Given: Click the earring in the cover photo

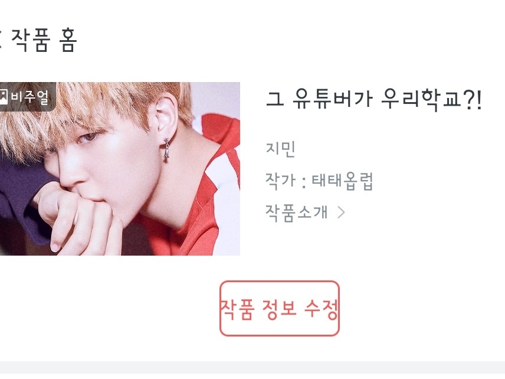Looking at the screenshot, I should tap(166, 149).
